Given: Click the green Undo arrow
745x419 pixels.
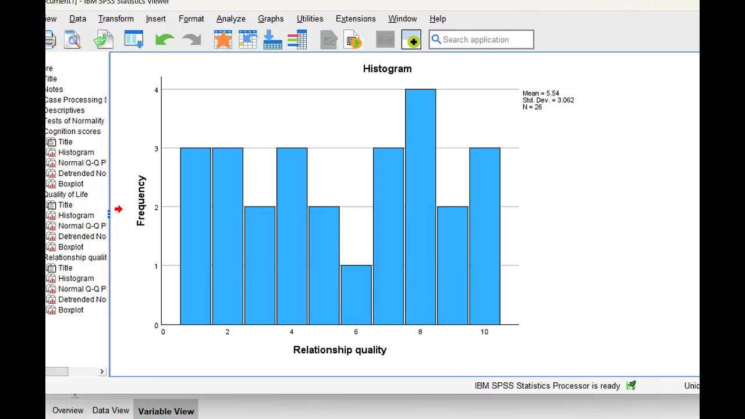Looking at the screenshot, I should 165,40.
